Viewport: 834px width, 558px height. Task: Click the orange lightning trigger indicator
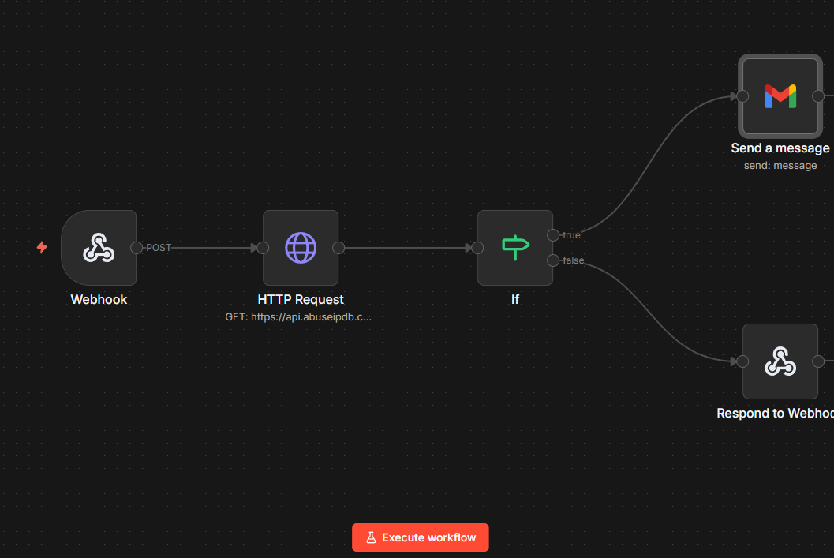41,247
